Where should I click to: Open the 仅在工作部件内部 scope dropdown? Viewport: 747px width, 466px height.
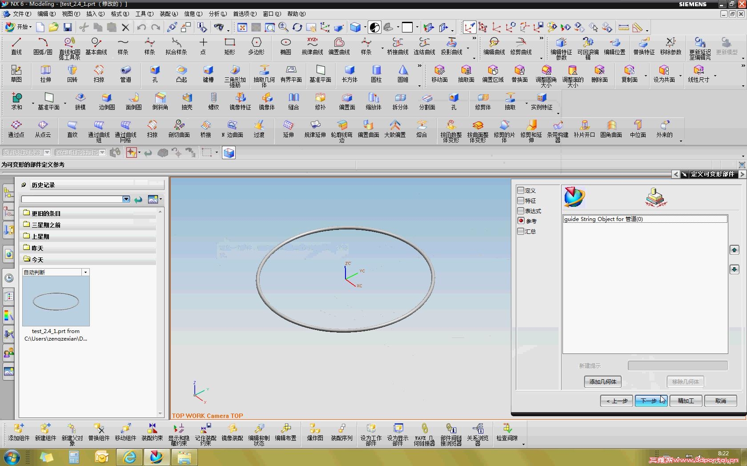[x=102, y=153]
